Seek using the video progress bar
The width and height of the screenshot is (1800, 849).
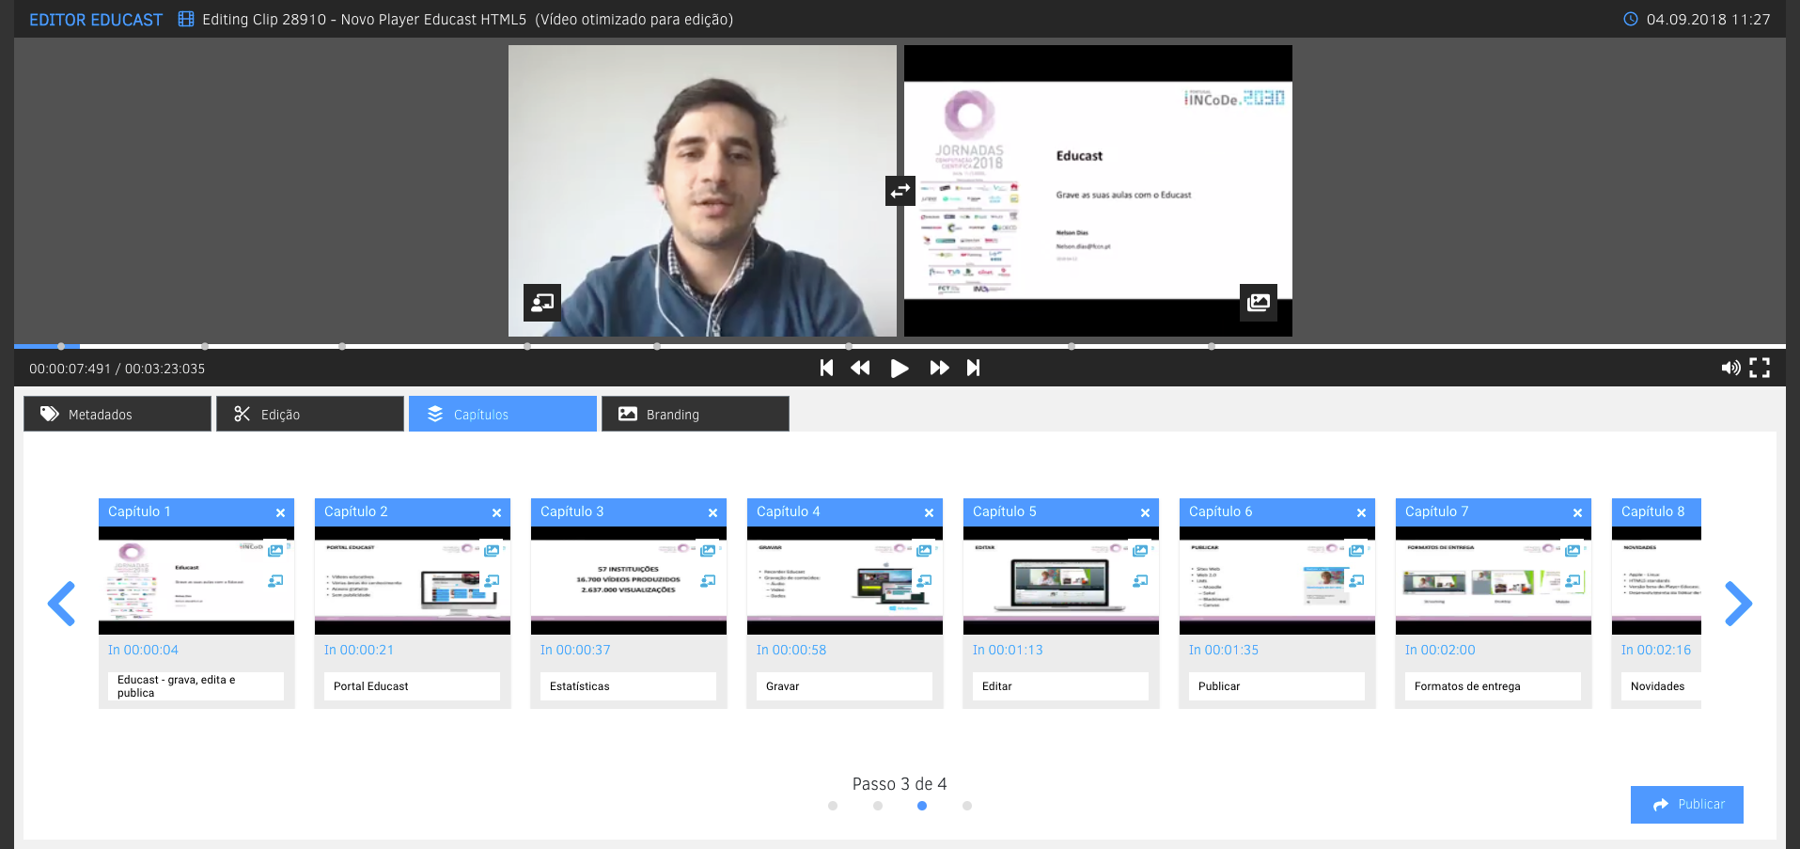[x=900, y=346]
